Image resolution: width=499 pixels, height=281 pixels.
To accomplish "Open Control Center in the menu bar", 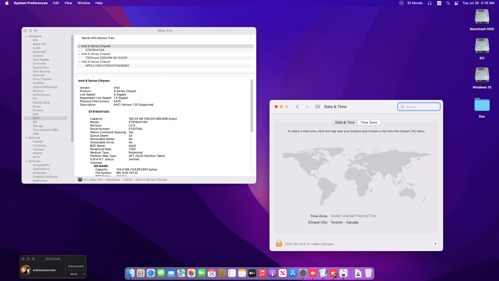I will pyautogui.click(x=456, y=3).
